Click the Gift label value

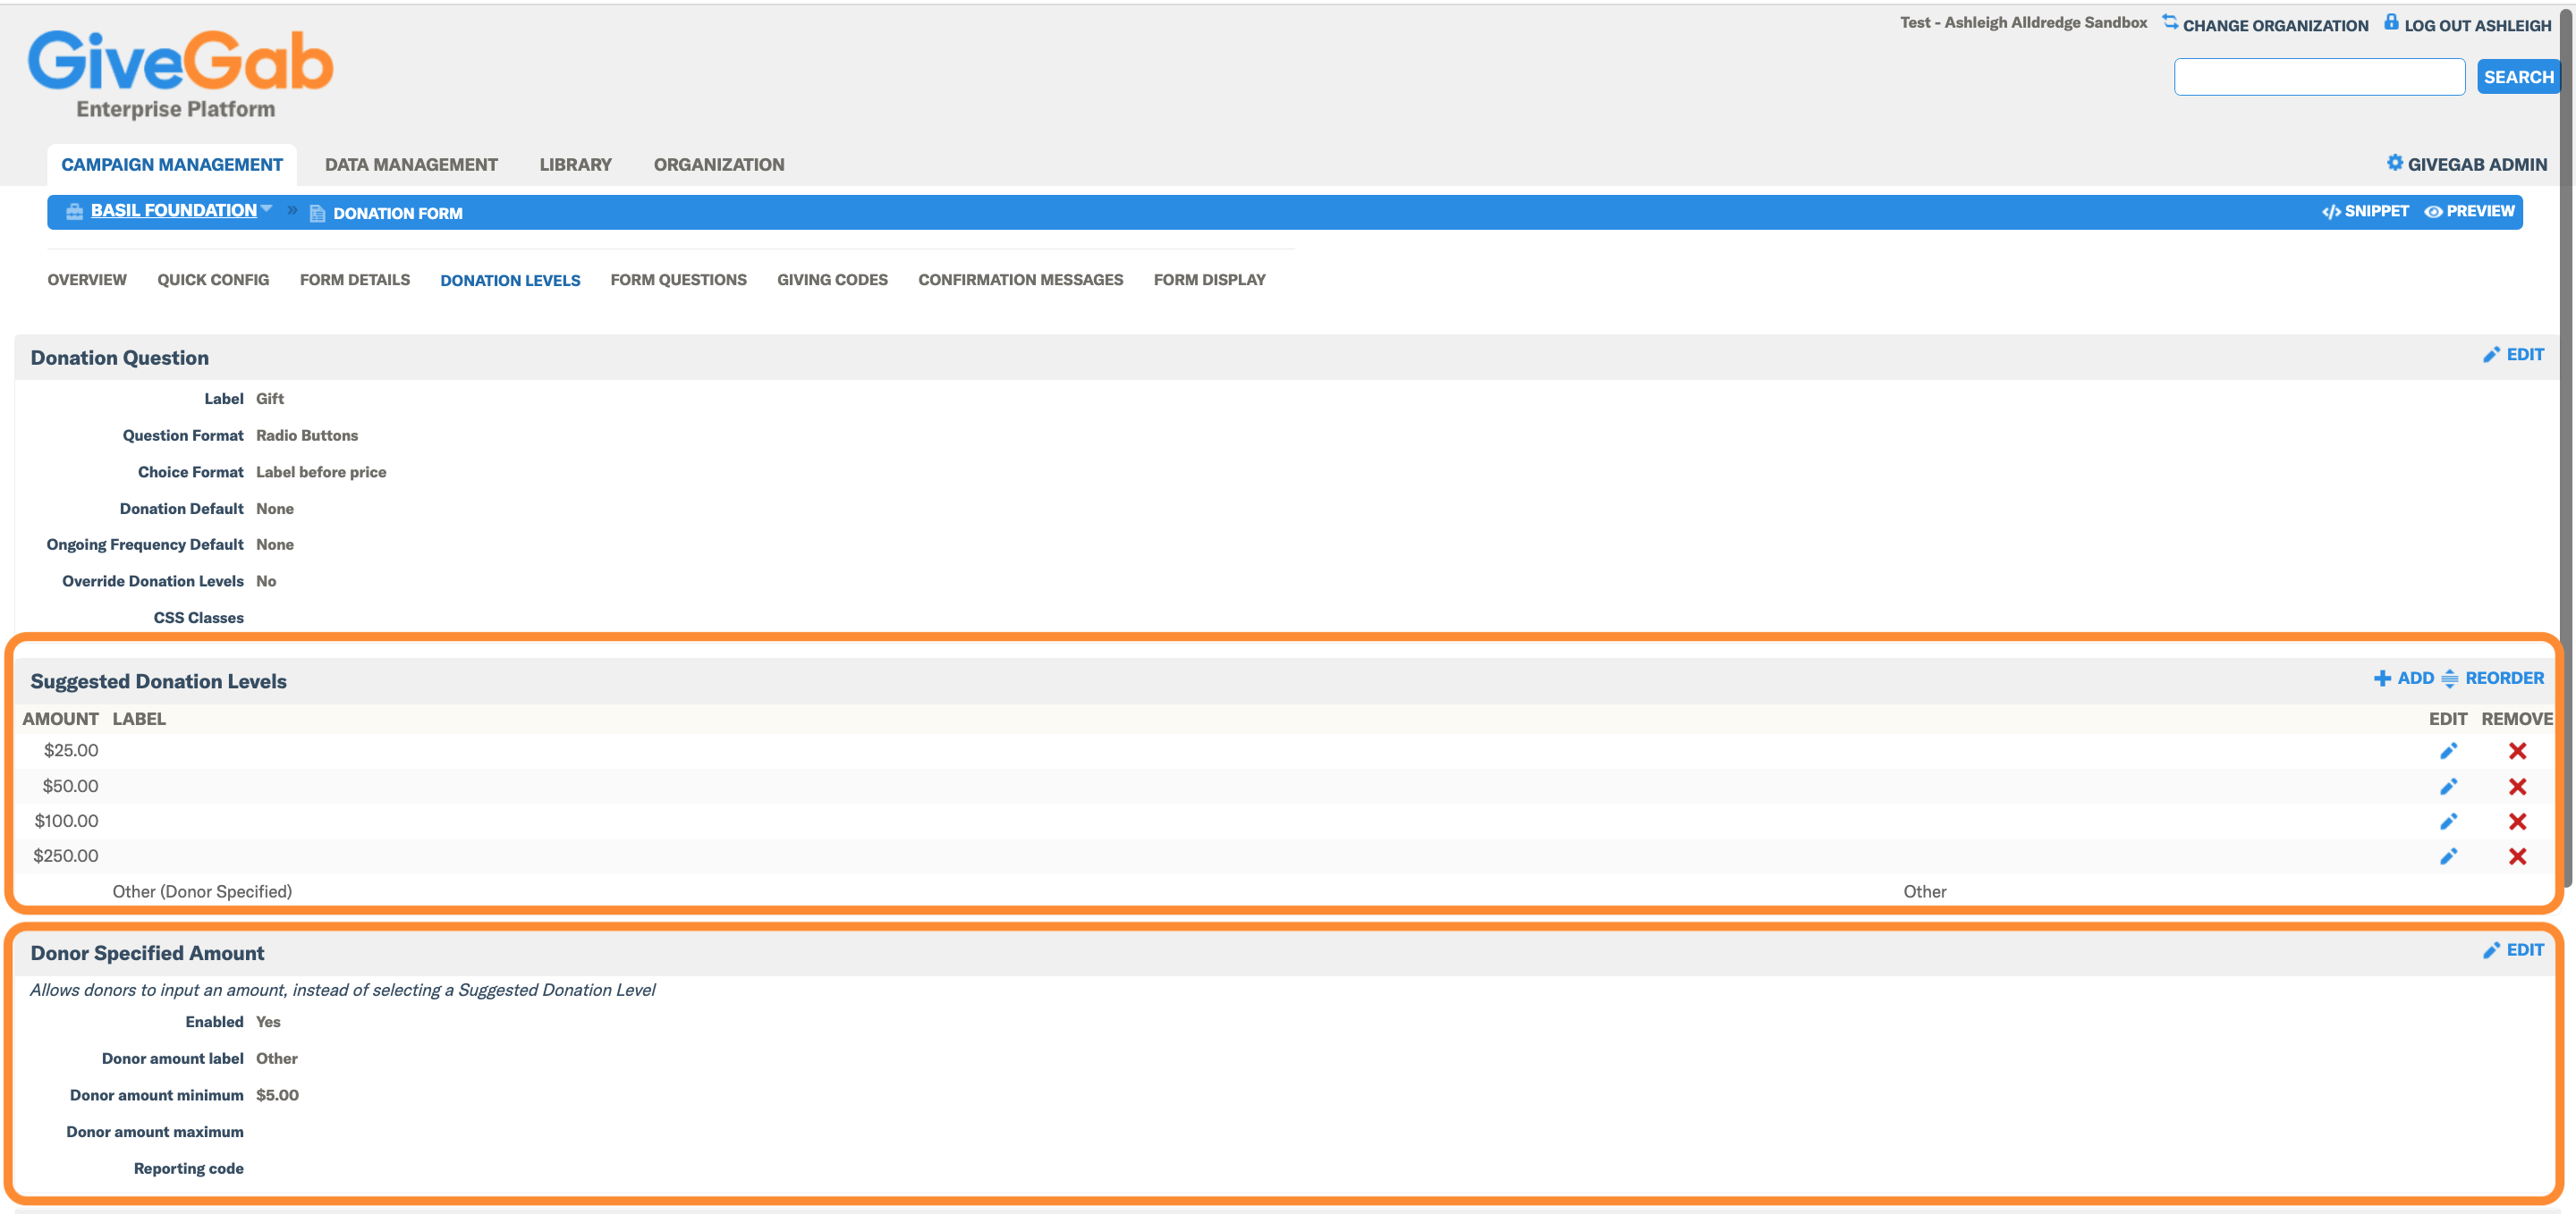pyautogui.click(x=270, y=399)
